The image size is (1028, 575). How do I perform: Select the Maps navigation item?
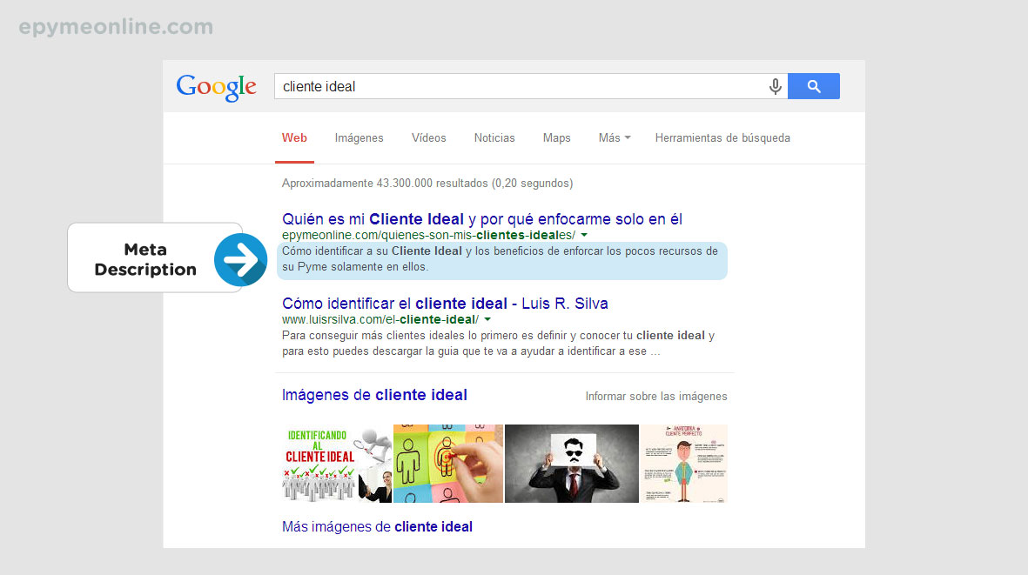[556, 137]
